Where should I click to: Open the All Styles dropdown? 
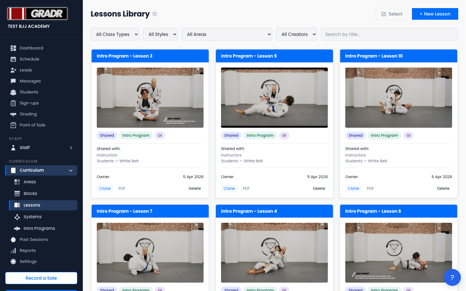[160, 34]
